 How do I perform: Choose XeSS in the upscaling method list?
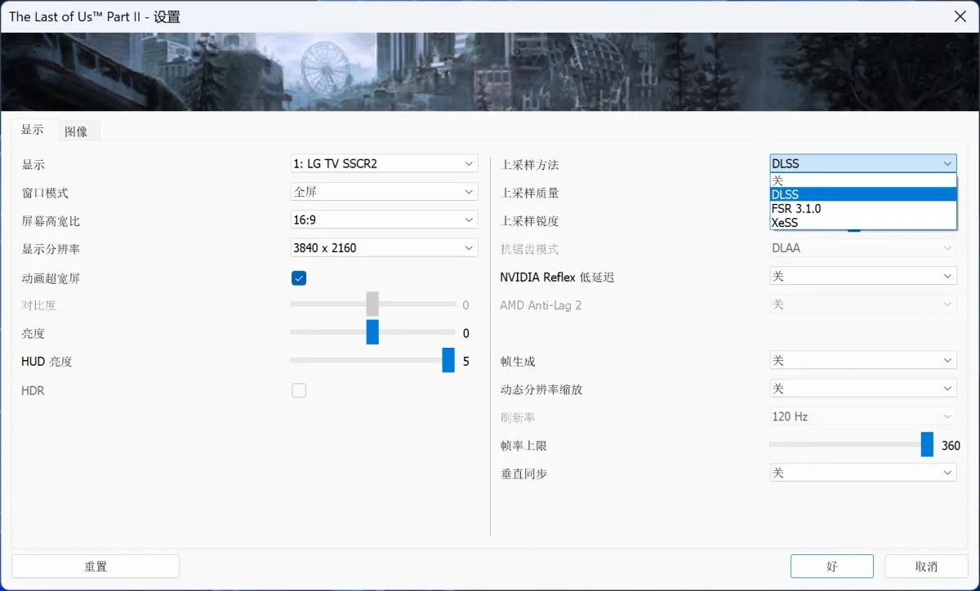pyautogui.click(x=863, y=222)
